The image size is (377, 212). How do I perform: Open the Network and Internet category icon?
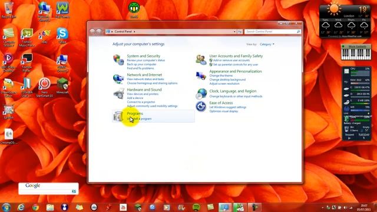(x=118, y=78)
